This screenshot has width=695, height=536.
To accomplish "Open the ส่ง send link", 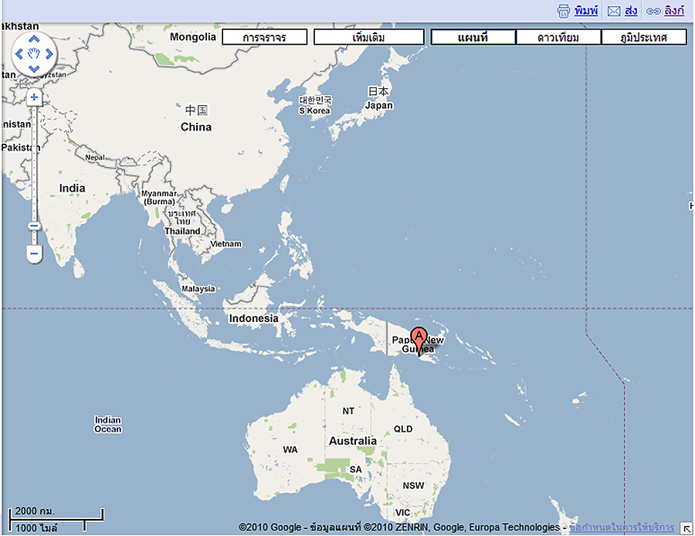I will (x=631, y=11).
